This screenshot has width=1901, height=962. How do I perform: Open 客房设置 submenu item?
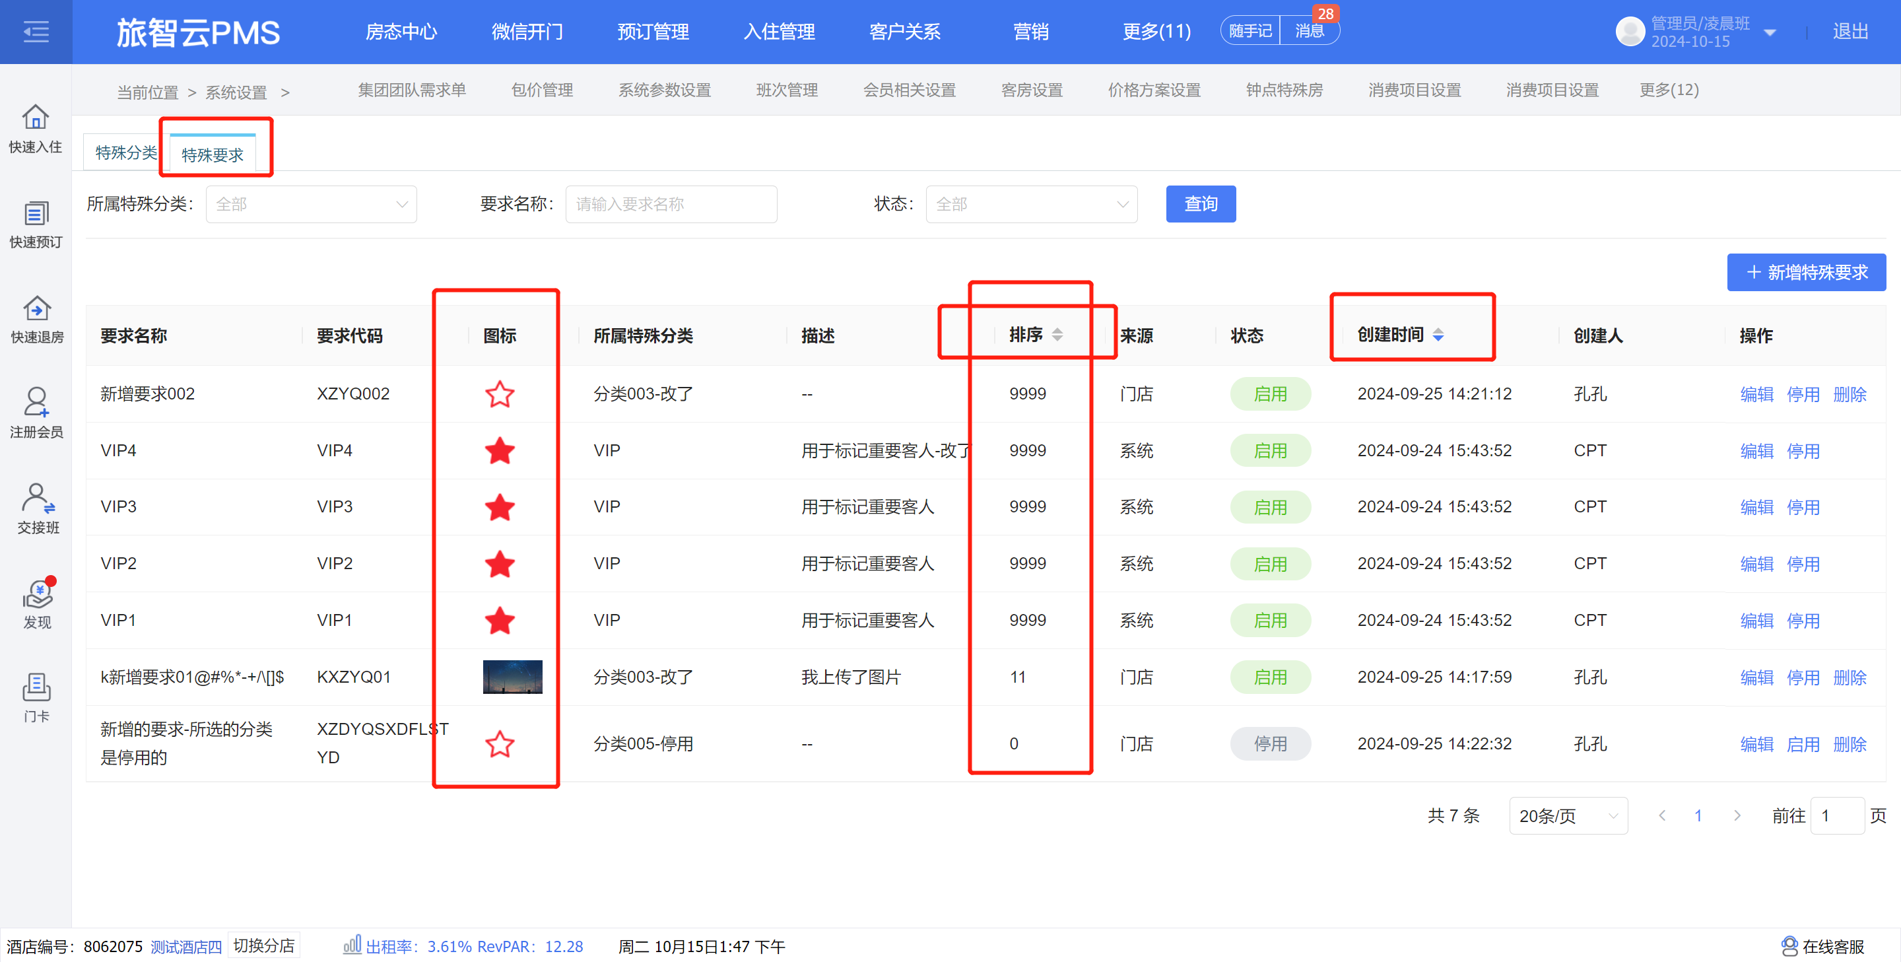click(1032, 90)
